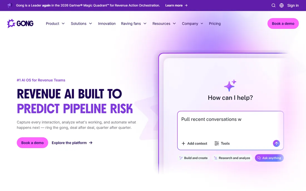
Task: Open the globe language selector
Action: [282, 6]
